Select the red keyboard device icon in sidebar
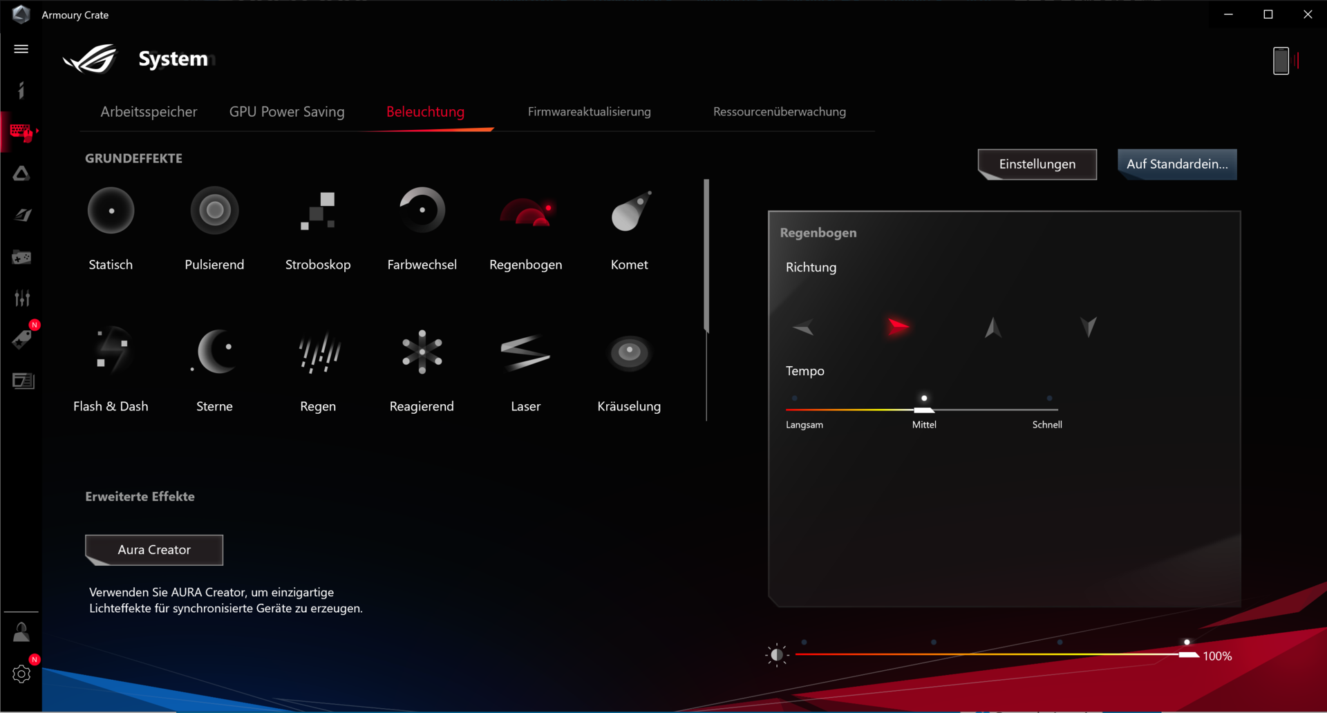Screen dimensions: 1327x713 [x=21, y=132]
